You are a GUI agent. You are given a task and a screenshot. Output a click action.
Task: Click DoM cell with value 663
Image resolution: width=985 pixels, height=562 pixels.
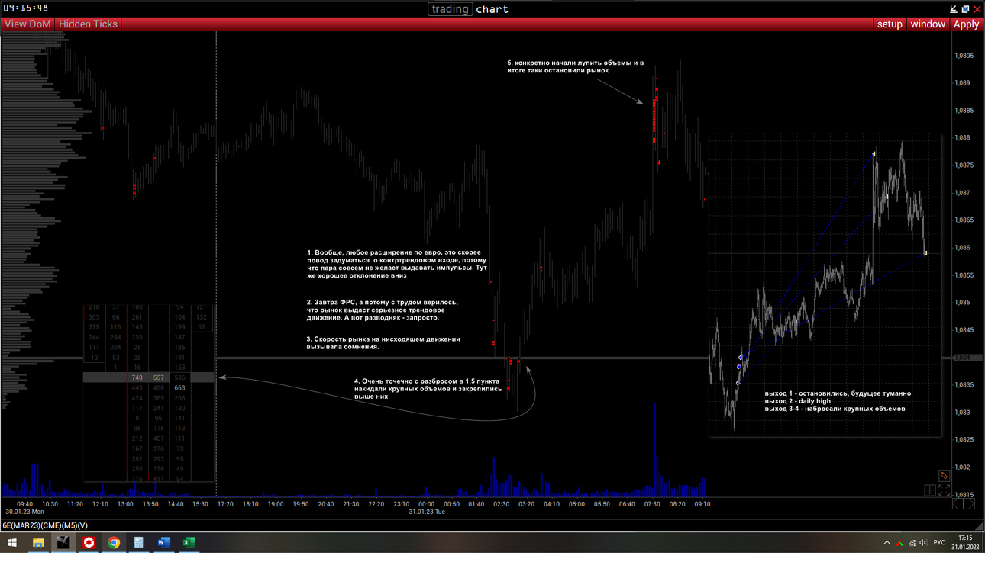[180, 387]
